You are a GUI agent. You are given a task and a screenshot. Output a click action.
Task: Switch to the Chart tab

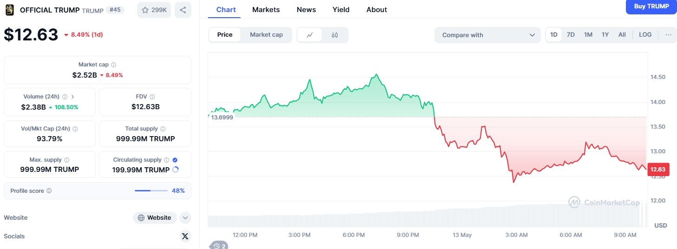tap(226, 9)
